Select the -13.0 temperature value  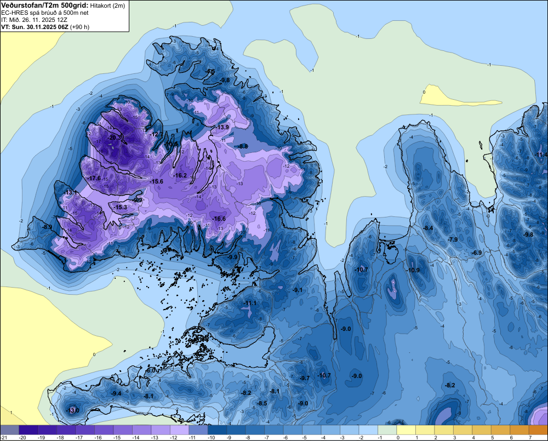(x=73, y=410)
